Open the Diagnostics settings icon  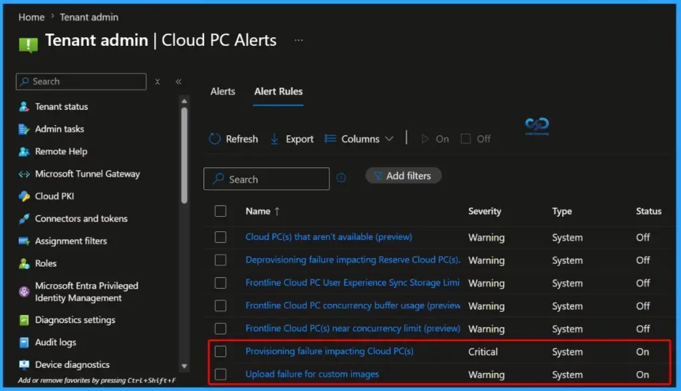(24, 321)
